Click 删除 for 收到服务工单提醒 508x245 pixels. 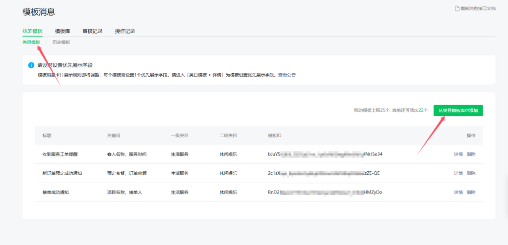point(471,154)
